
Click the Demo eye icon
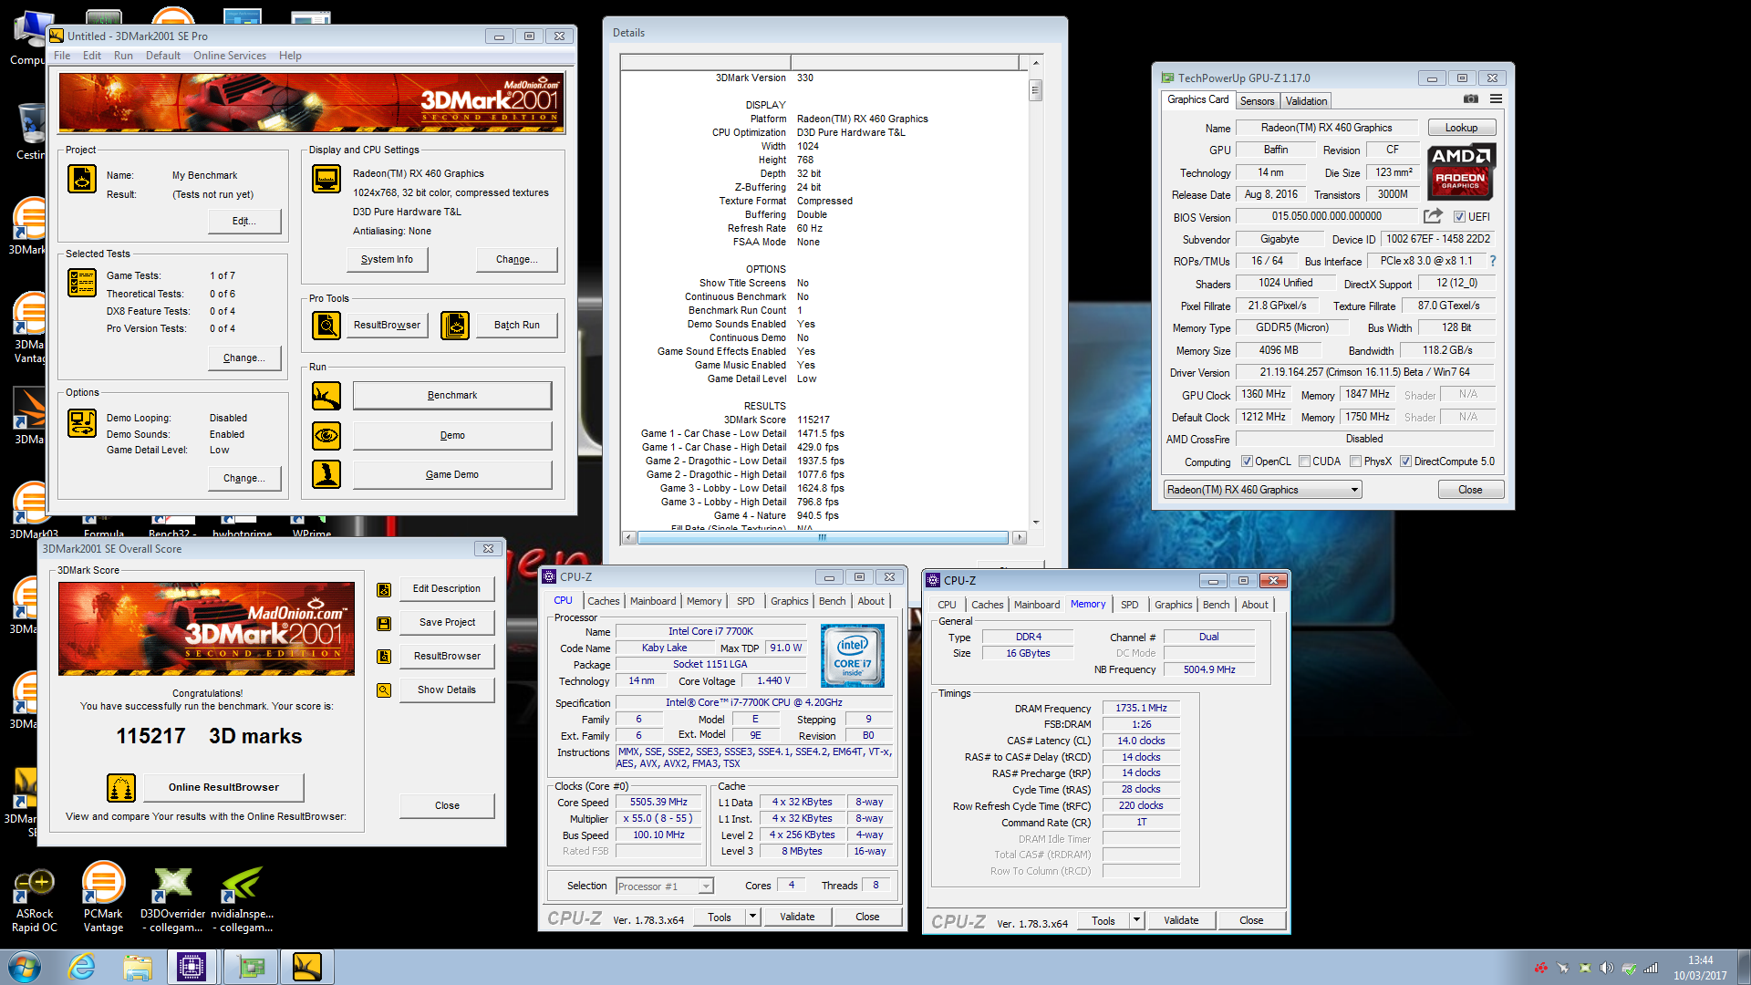pos(326,436)
